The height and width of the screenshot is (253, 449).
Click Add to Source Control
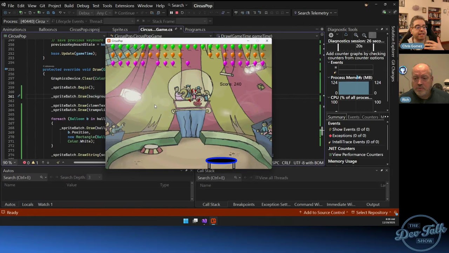pyautogui.click(x=324, y=213)
